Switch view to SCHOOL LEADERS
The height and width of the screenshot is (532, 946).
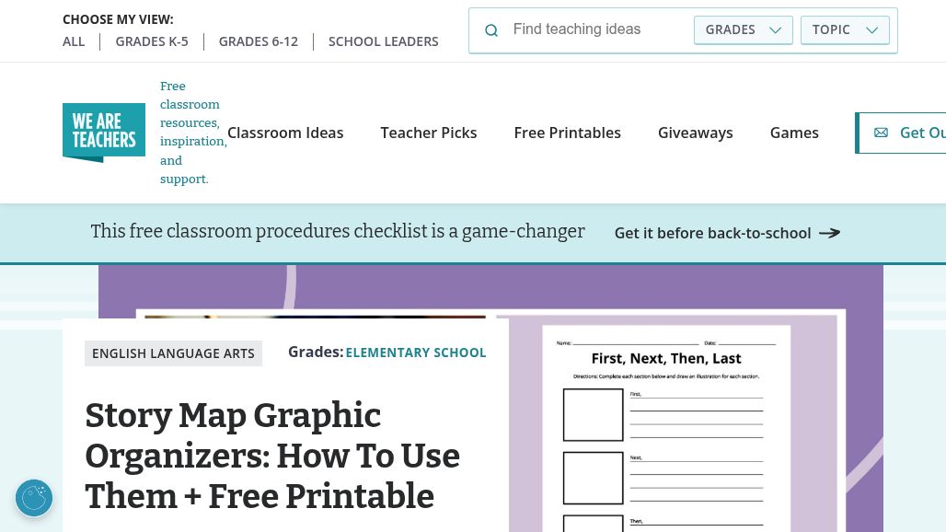pyautogui.click(x=383, y=41)
